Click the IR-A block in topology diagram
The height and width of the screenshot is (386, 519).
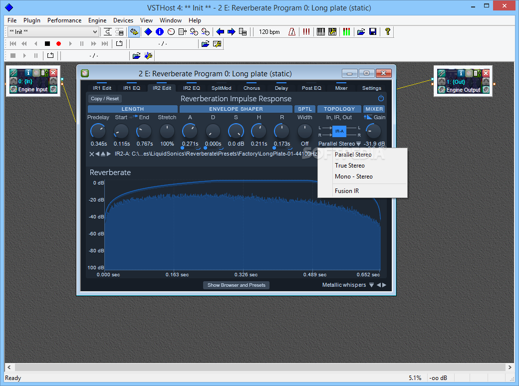(339, 131)
